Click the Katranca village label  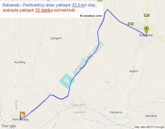[116, 112]
